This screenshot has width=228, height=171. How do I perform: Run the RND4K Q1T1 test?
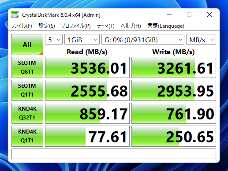pyautogui.click(x=27, y=136)
